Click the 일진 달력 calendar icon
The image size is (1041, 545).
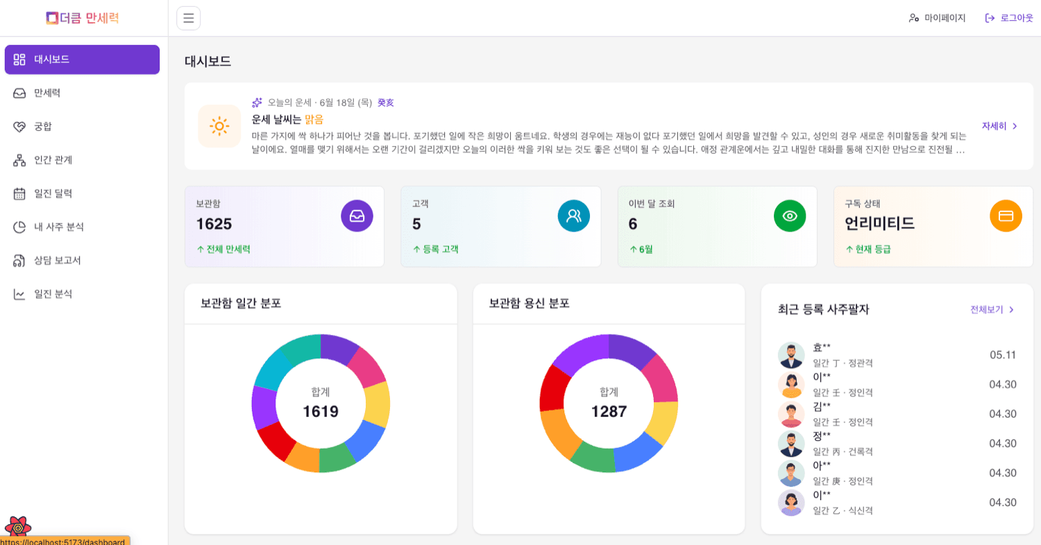click(19, 193)
